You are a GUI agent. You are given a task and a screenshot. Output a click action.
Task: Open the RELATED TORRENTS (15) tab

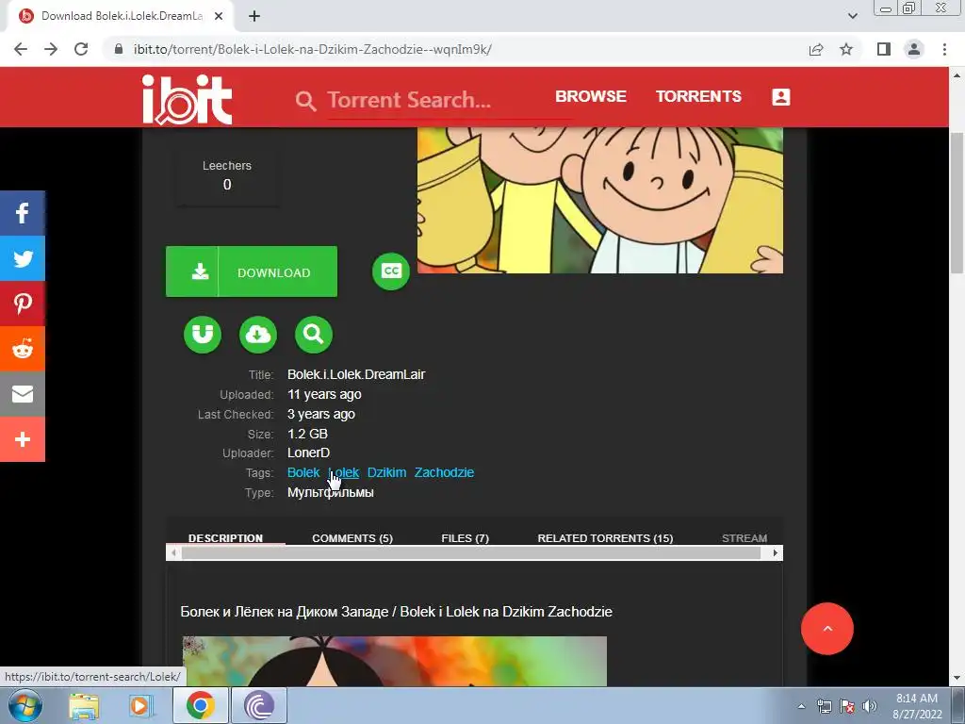605,537
